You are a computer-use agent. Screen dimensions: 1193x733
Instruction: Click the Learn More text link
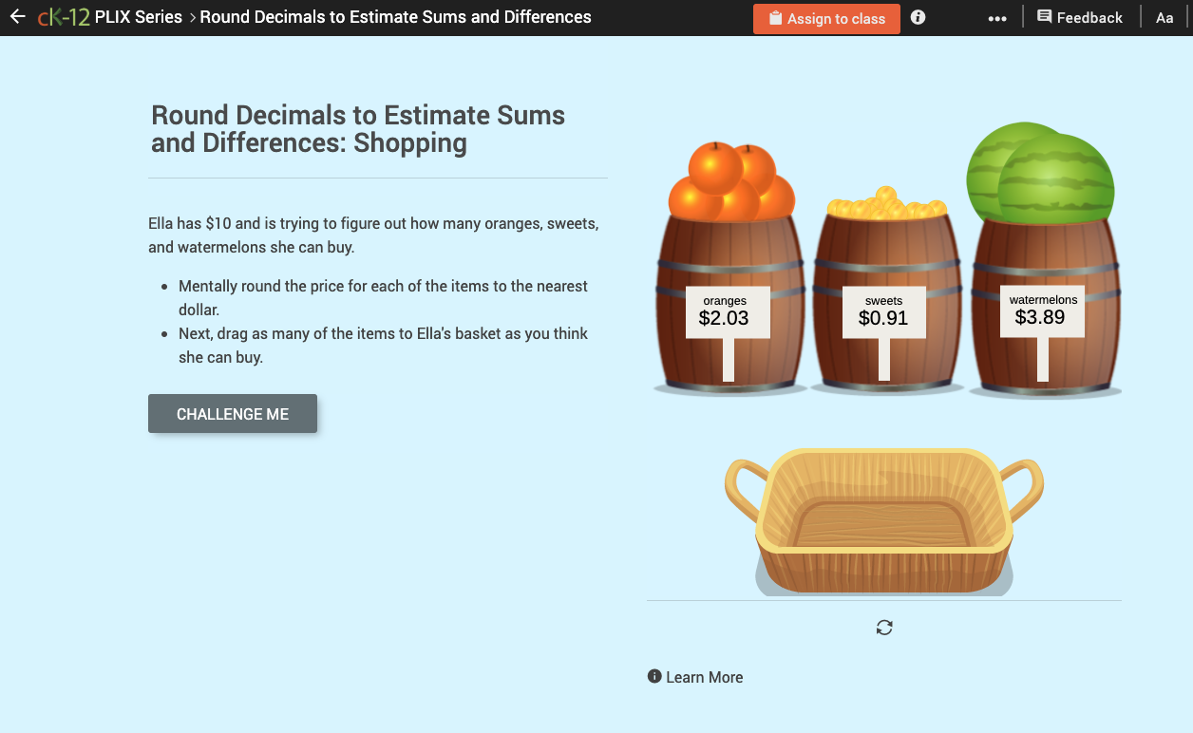[x=704, y=676]
